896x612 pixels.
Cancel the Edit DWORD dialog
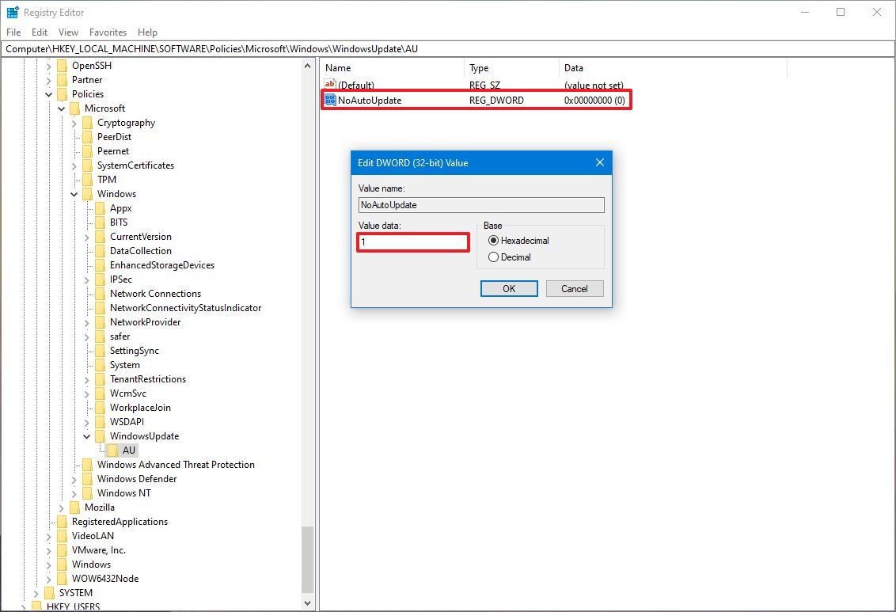pos(575,288)
